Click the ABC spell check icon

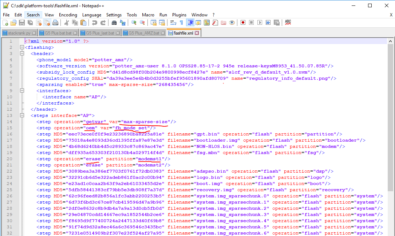tap(288, 23)
